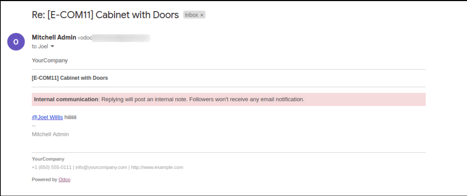
Task: Click the blurred sender email address
Action: click(x=114, y=38)
